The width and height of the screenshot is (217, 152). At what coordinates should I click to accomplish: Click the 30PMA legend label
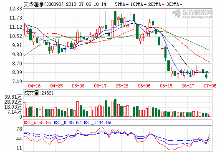(x=172, y=4)
